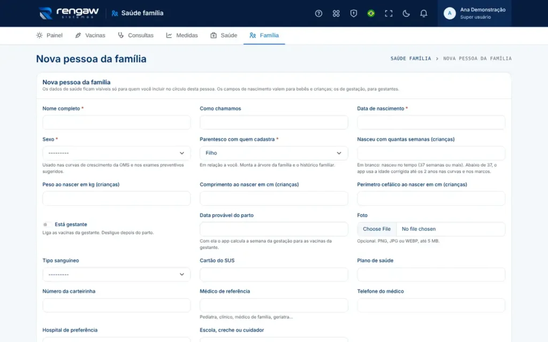Open notifications bell icon

click(x=423, y=13)
